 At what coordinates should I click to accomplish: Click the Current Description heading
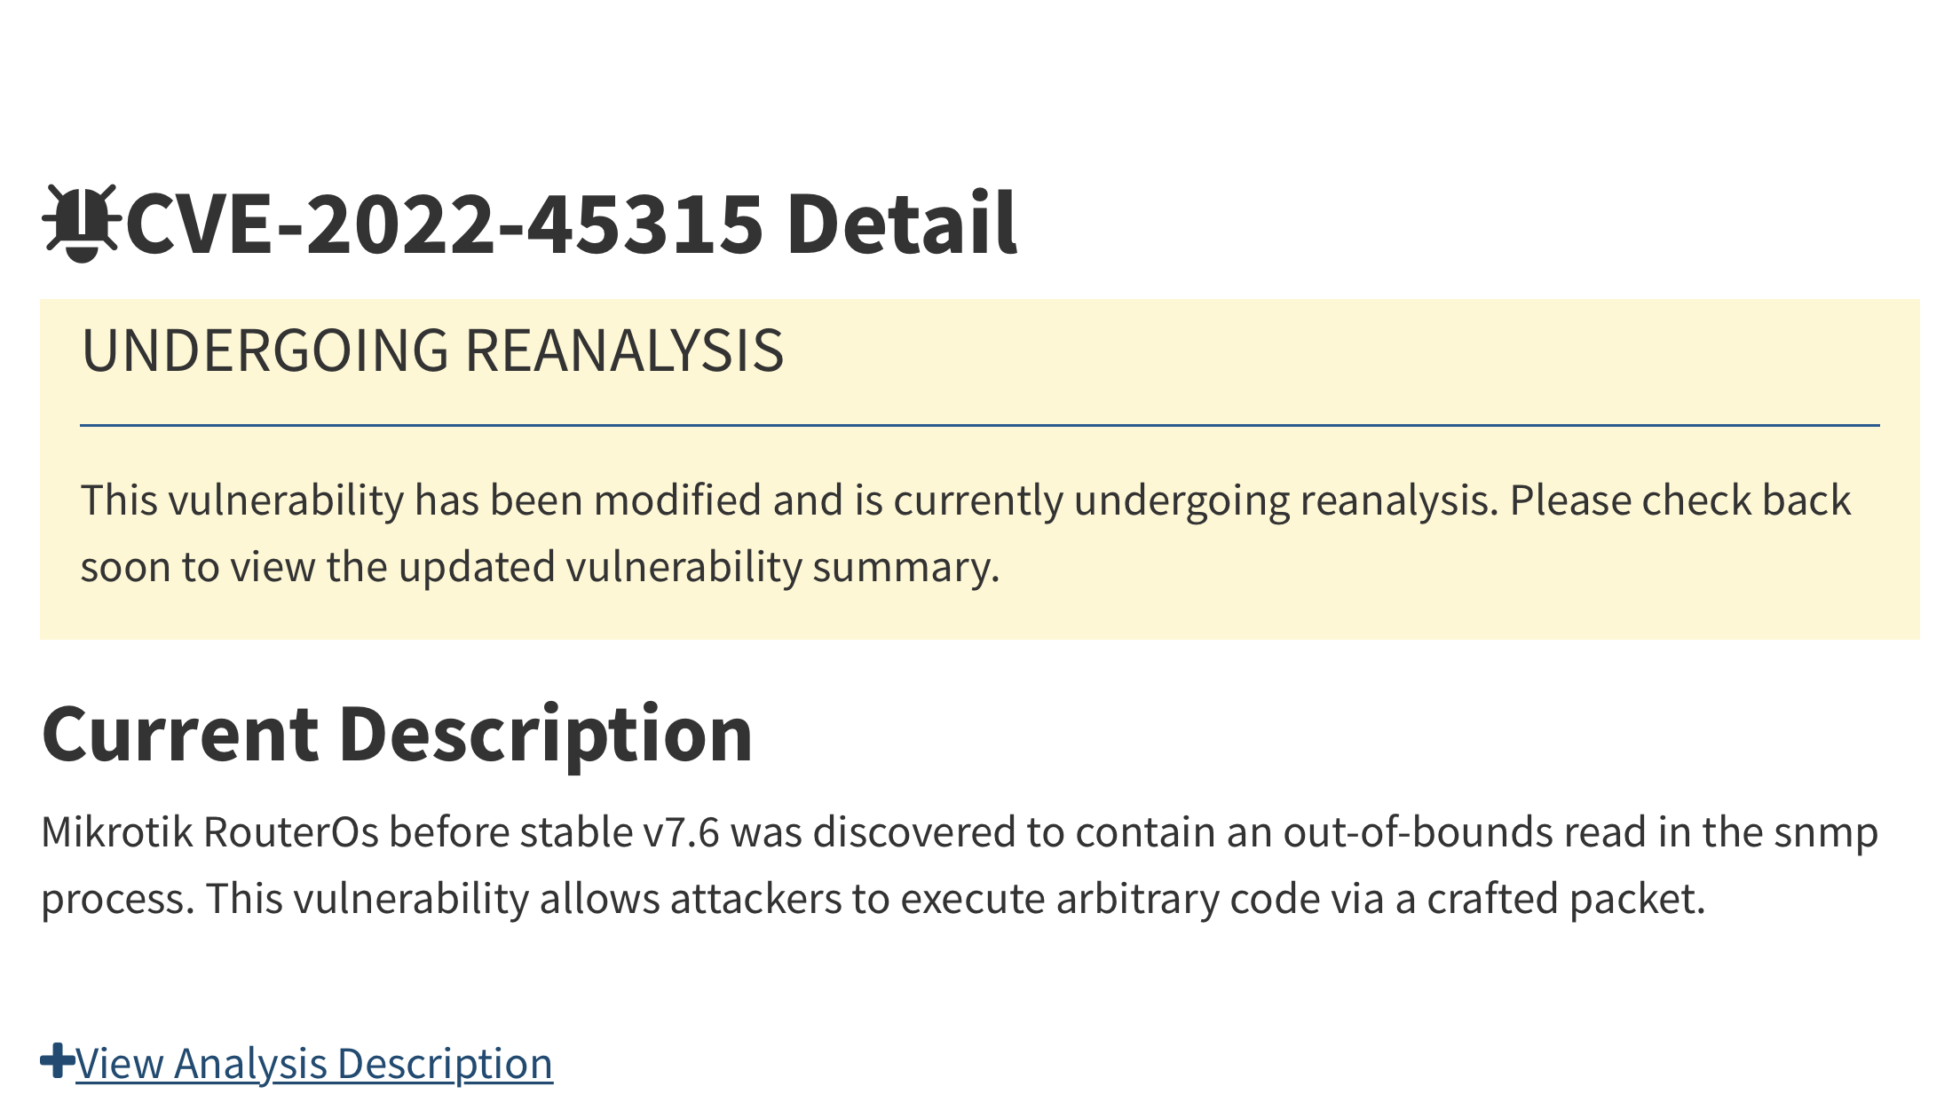click(397, 734)
